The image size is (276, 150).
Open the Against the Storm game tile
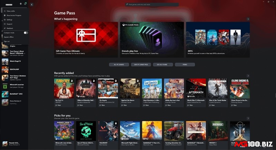tap(130, 93)
